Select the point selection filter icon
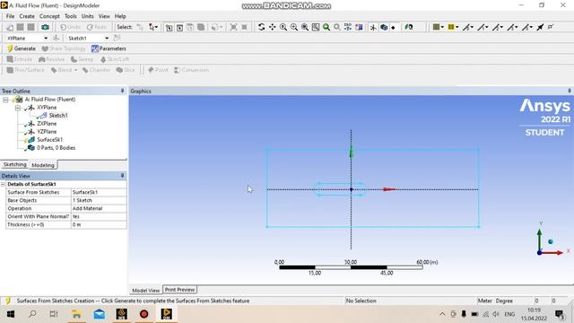 click(x=169, y=28)
